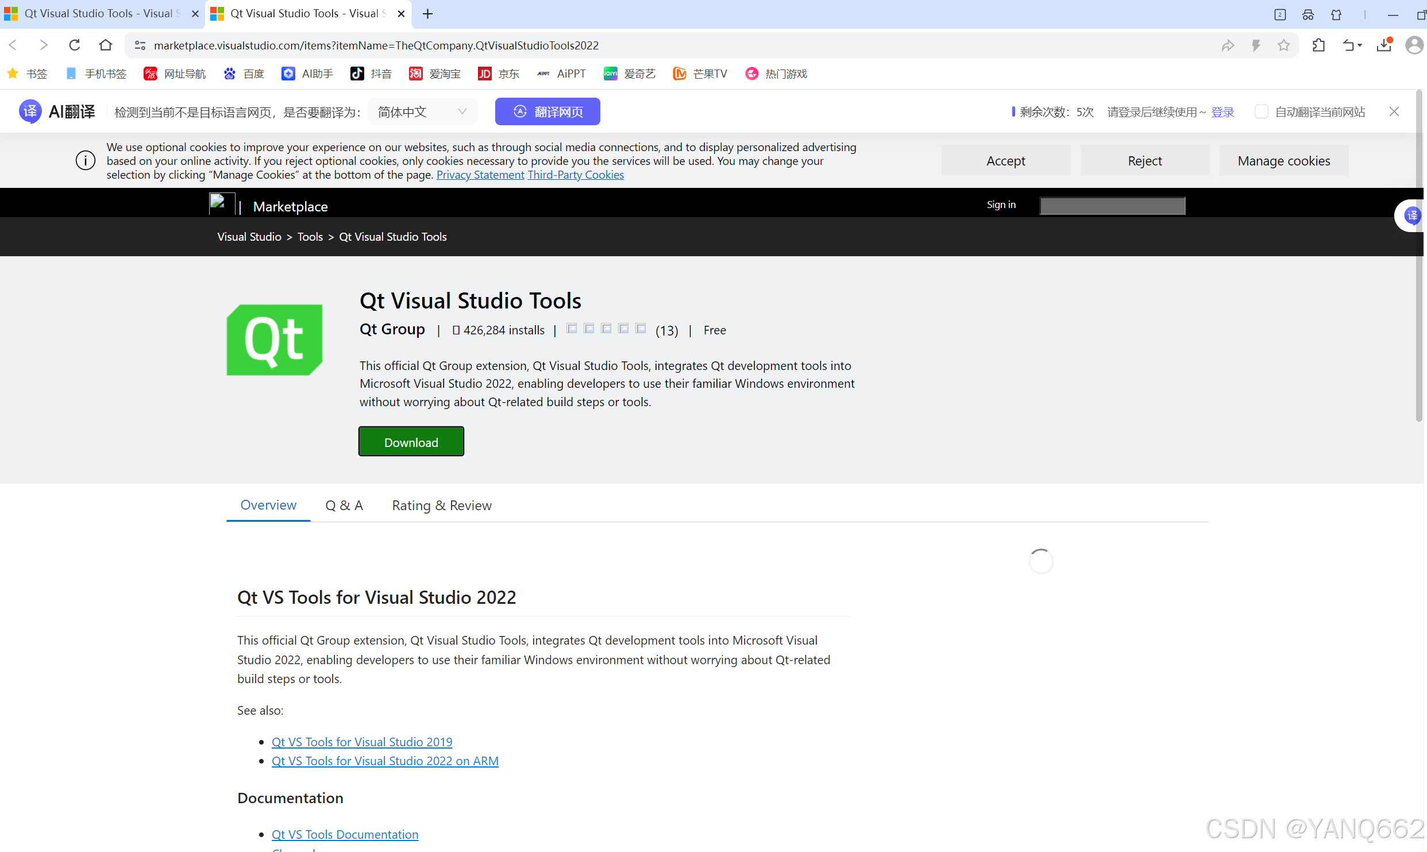
Task: Open 抖音 bookmark
Action: [371, 74]
